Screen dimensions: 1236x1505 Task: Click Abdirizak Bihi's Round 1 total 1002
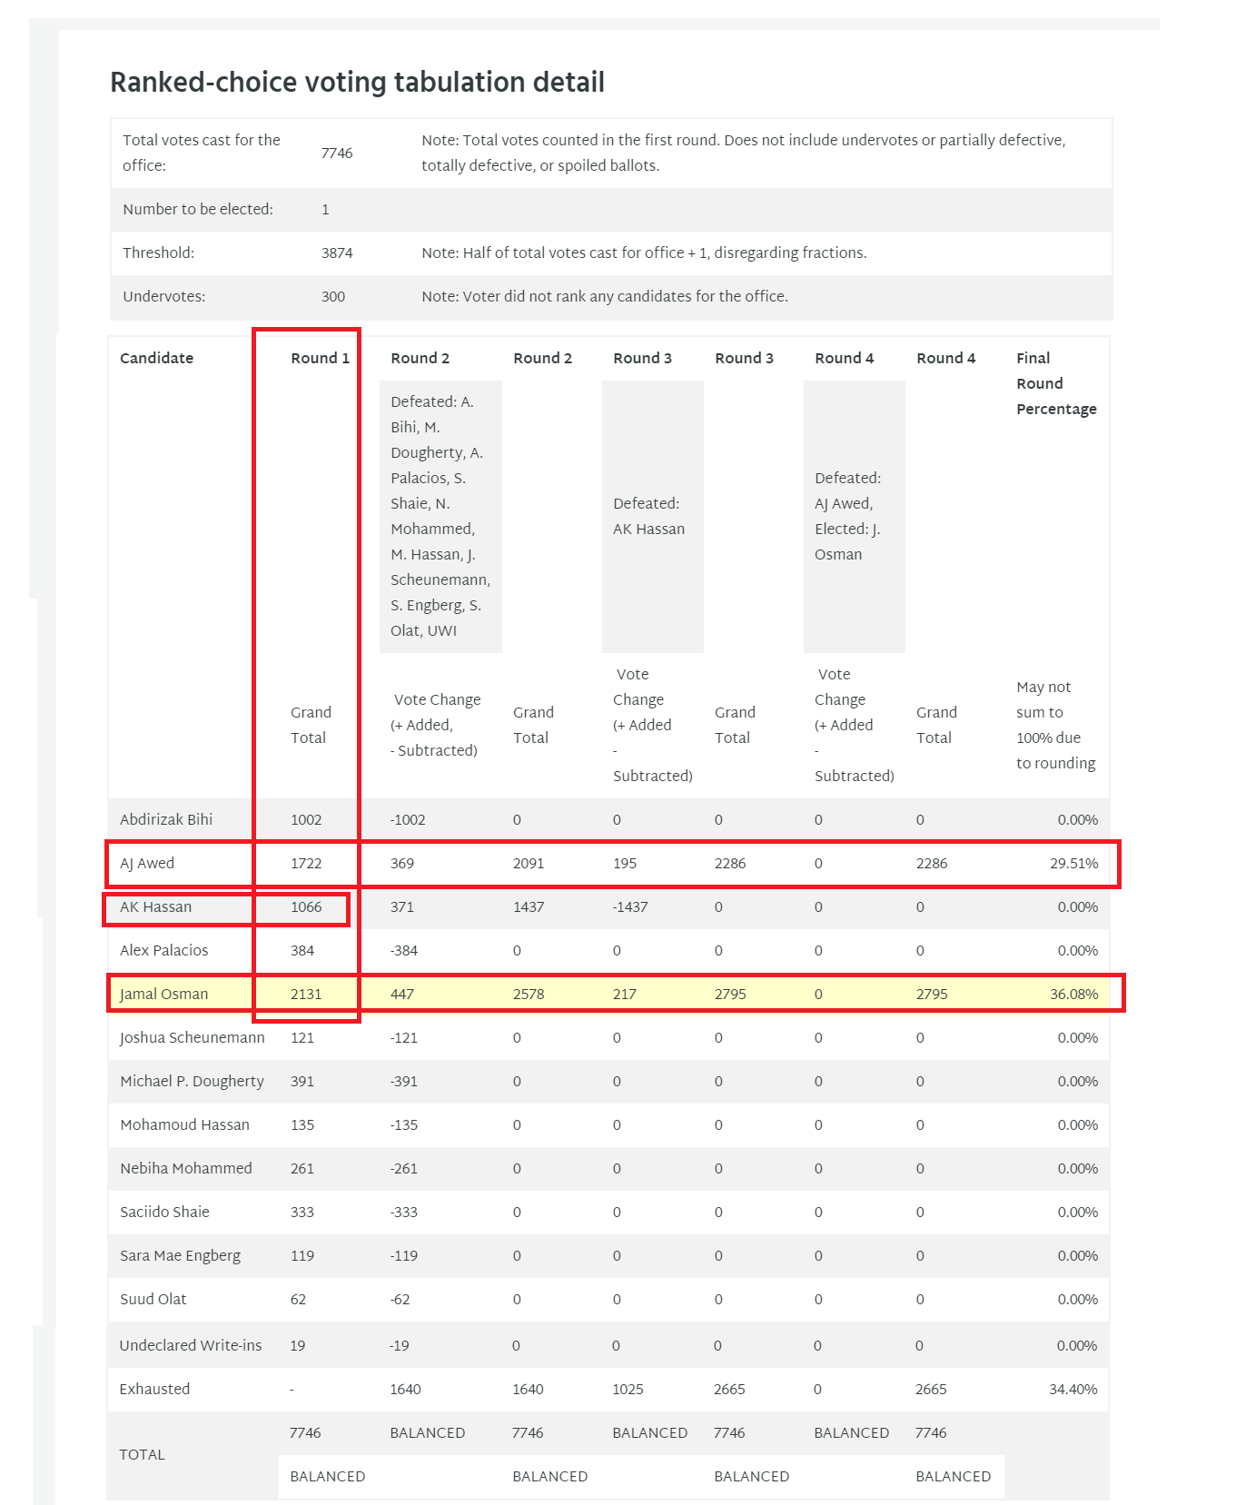(x=306, y=819)
